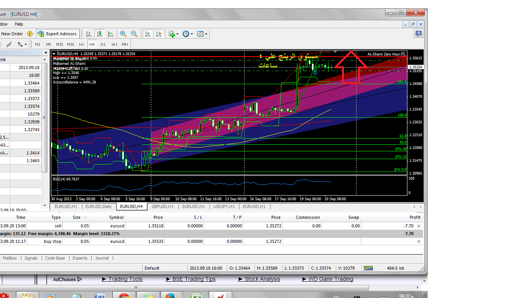Viewport: 531px width, 298px height.
Task: Toggle chart shift icon
Action: click(x=159, y=34)
